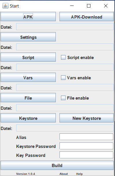Choose a Script file
This screenshot has width=115, height=176.
28,57
